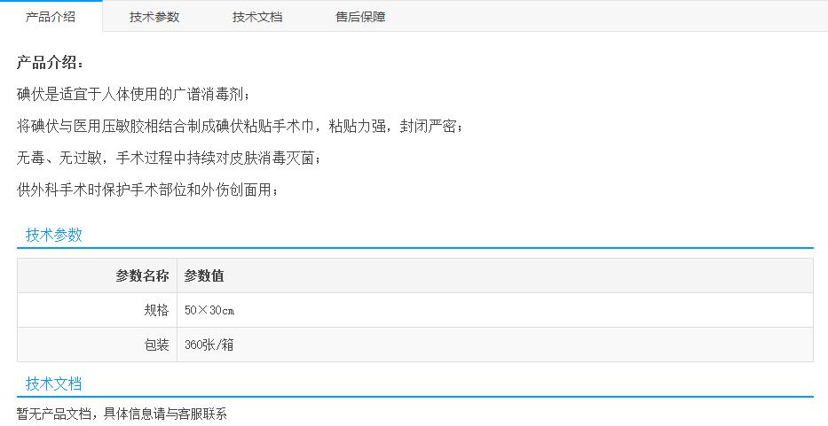
Task: Switch to the 产品介绍 tab
Action: (x=51, y=17)
